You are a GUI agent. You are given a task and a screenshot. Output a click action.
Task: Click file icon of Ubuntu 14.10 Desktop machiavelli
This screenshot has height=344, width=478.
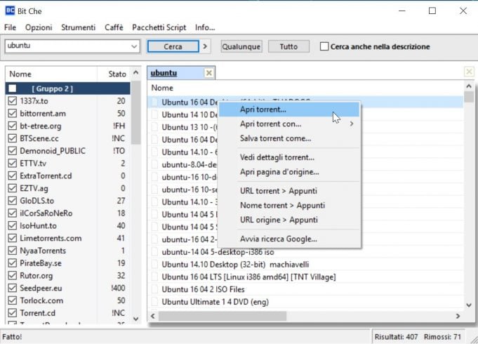coord(154,265)
